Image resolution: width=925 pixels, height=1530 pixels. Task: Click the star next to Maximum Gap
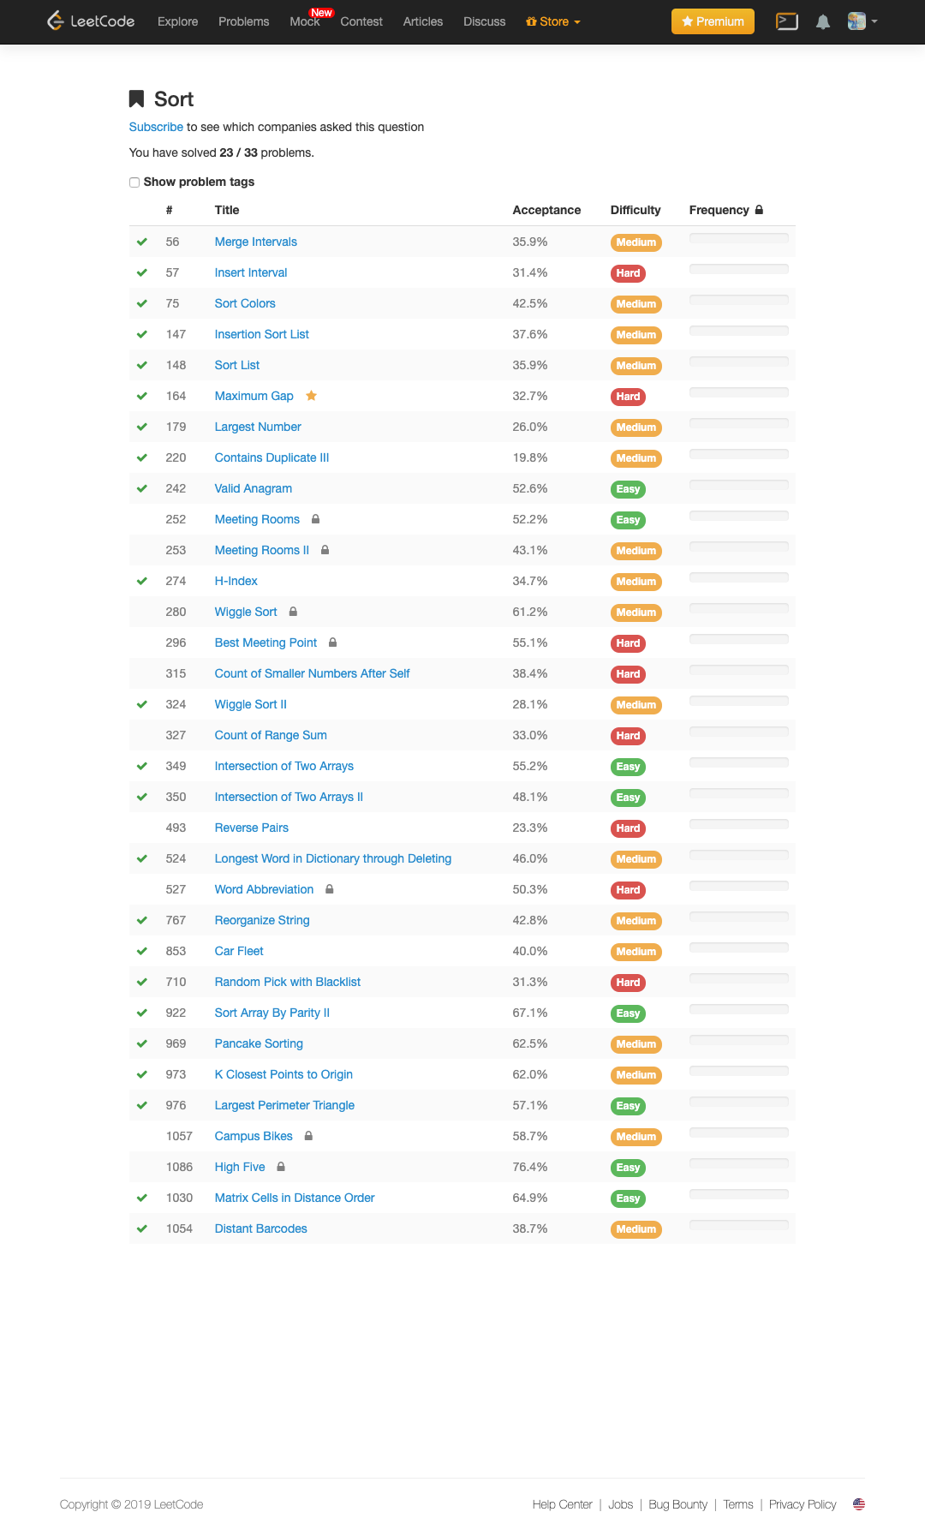312,396
